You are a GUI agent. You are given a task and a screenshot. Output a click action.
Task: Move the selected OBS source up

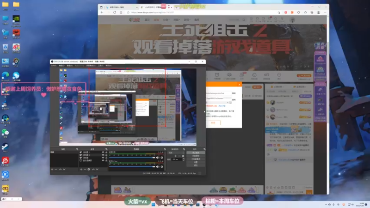click(93, 169)
